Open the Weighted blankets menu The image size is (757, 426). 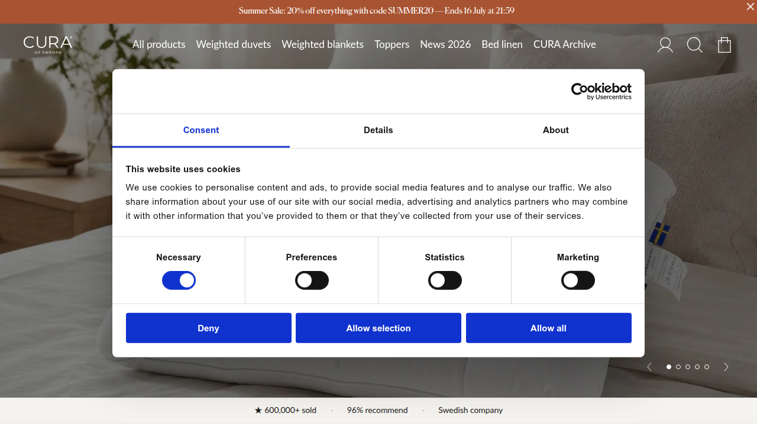tap(323, 44)
